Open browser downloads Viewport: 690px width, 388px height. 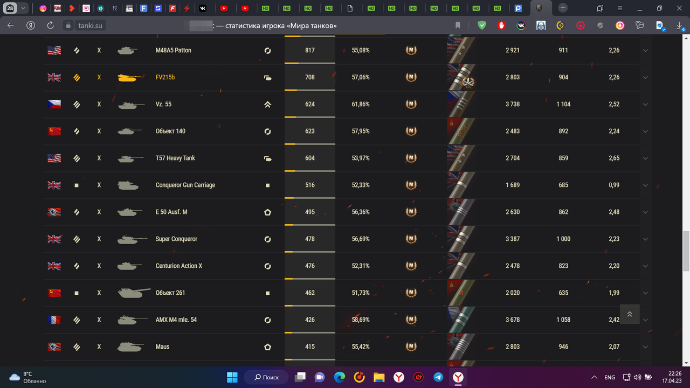(x=680, y=25)
